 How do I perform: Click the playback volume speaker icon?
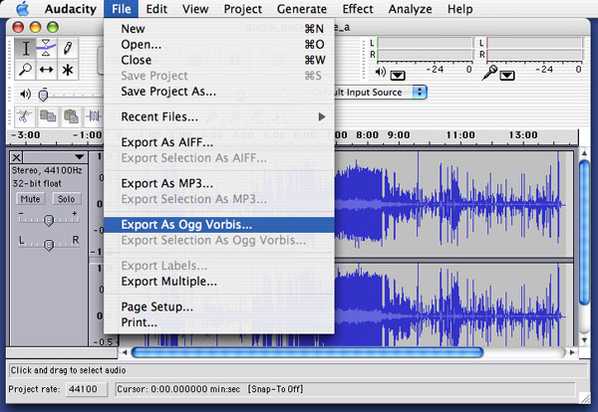coord(25,94)
